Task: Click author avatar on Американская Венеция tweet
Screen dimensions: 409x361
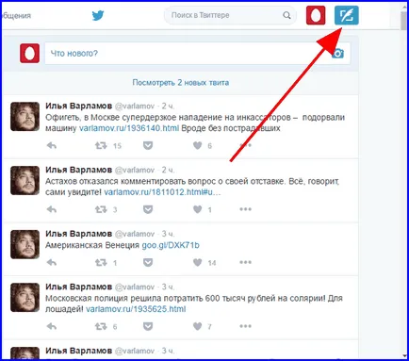Action: (25, 244)
